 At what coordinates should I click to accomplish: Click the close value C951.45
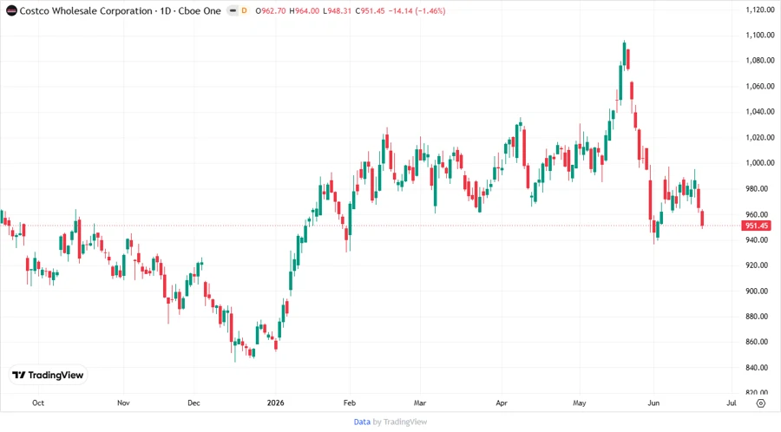point(370,11)
